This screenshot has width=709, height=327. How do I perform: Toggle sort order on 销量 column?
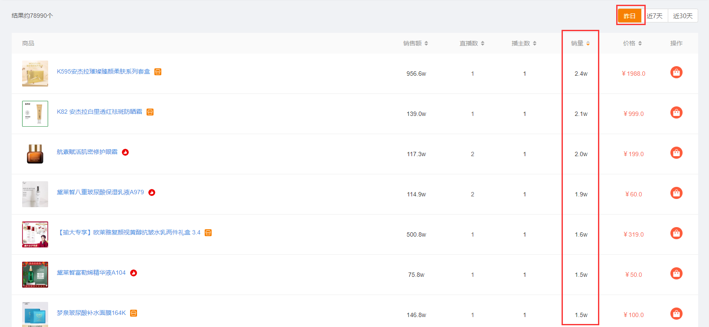(580, 43)
